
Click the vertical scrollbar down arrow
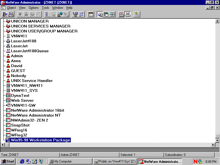217,140
